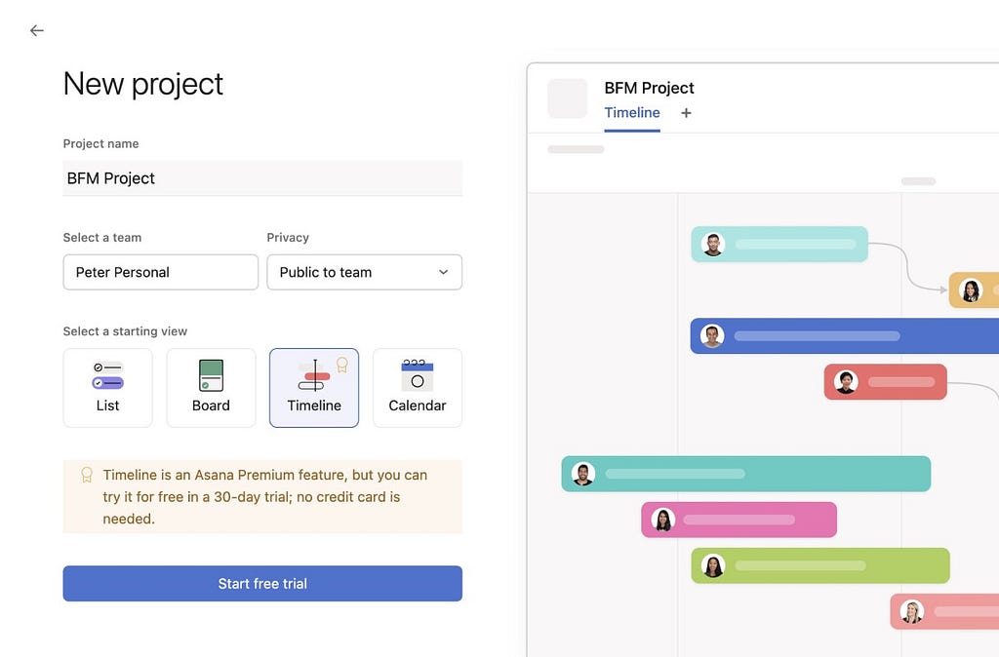Click avatar on the green task bar
This screenshot has height=657, width=999.
tap(713, 565)
